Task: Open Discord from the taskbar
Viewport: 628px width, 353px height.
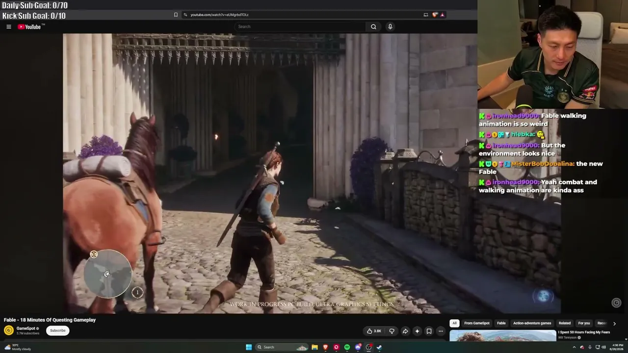Action: click(358, 347)
